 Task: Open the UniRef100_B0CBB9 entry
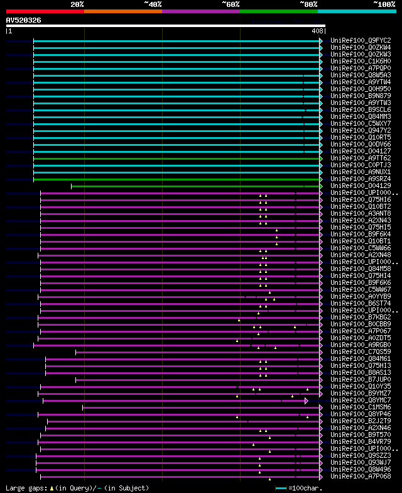(361, 324)
